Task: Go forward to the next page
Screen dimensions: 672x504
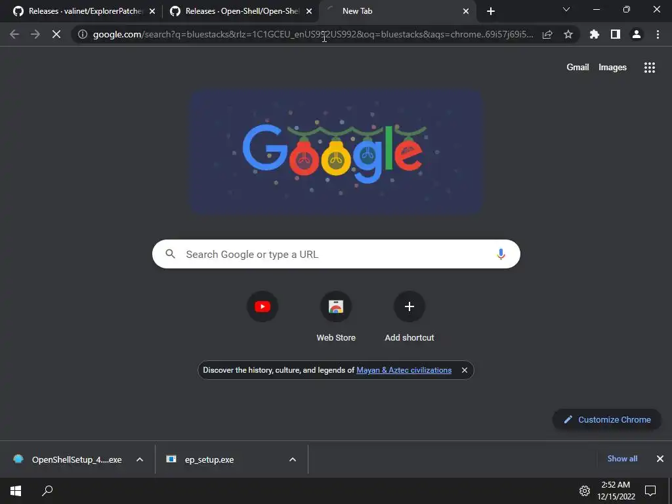Action: click(x=35, y=34)
